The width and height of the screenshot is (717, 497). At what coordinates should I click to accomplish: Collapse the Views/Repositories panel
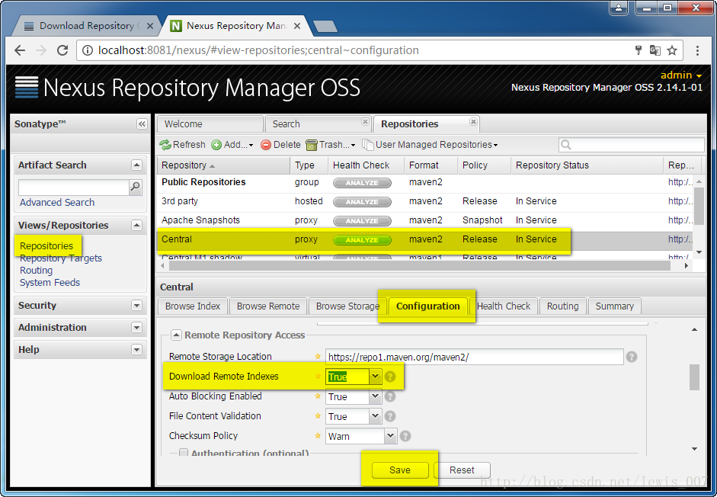click(x=136, y=225)
